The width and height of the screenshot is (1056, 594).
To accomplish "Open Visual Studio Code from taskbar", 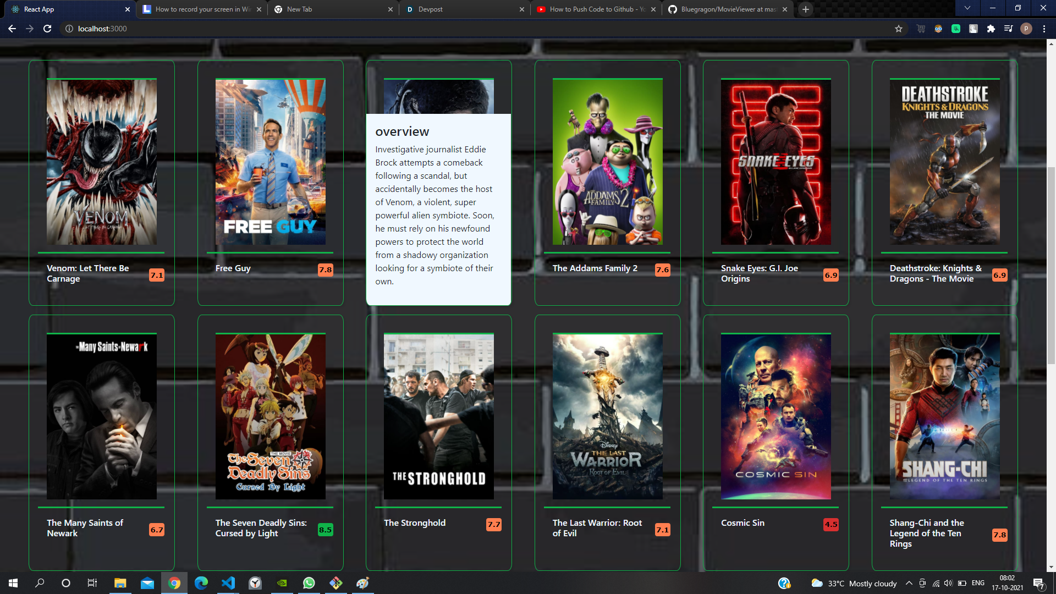I will click(228, 583).
